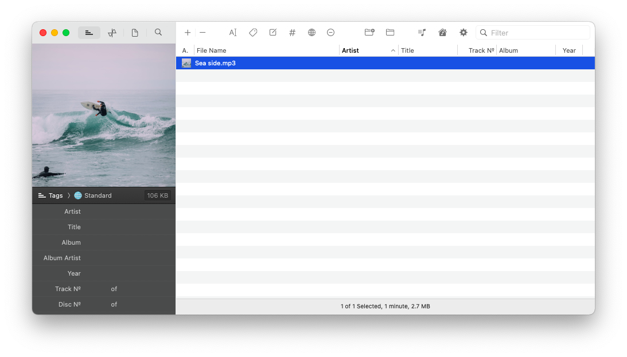Viewport: 627px width, 357px height.
Task: Toggle the Artist column sort order
Action: pyautogui.click(x=369, y=50)
